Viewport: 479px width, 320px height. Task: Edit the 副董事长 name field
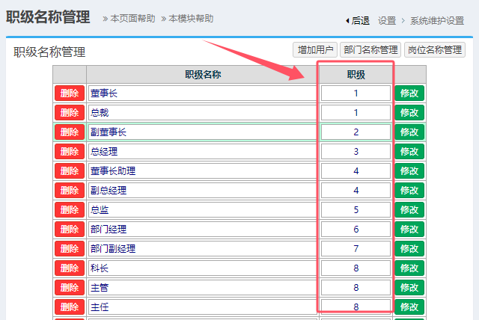click(202, 132)
